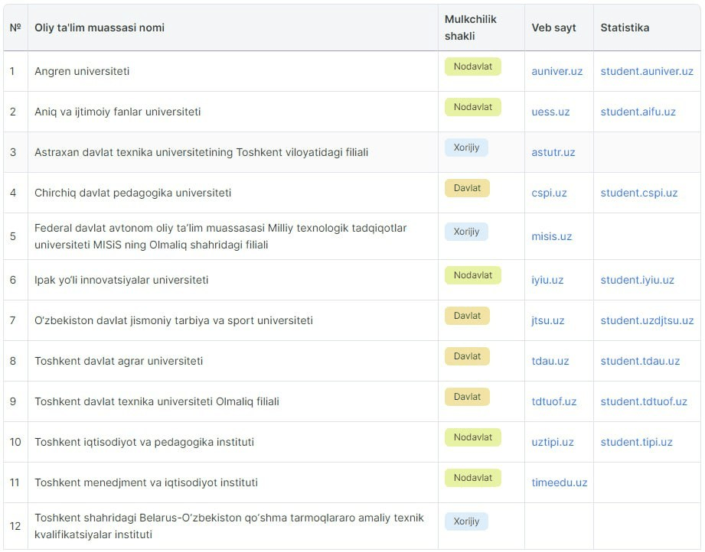Click Nodavlat badge for Aniq va ijtimoiy fanlar universiteti
705x552 pixels.
[x=472, y=107]
